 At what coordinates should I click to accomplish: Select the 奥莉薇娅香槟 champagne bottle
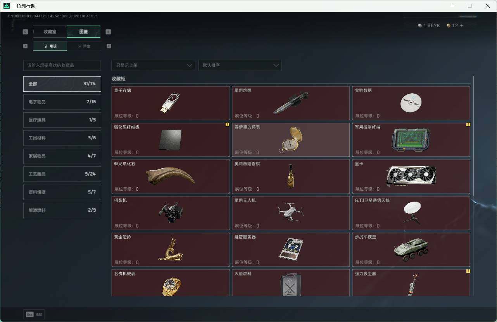(x=291, y=176)
